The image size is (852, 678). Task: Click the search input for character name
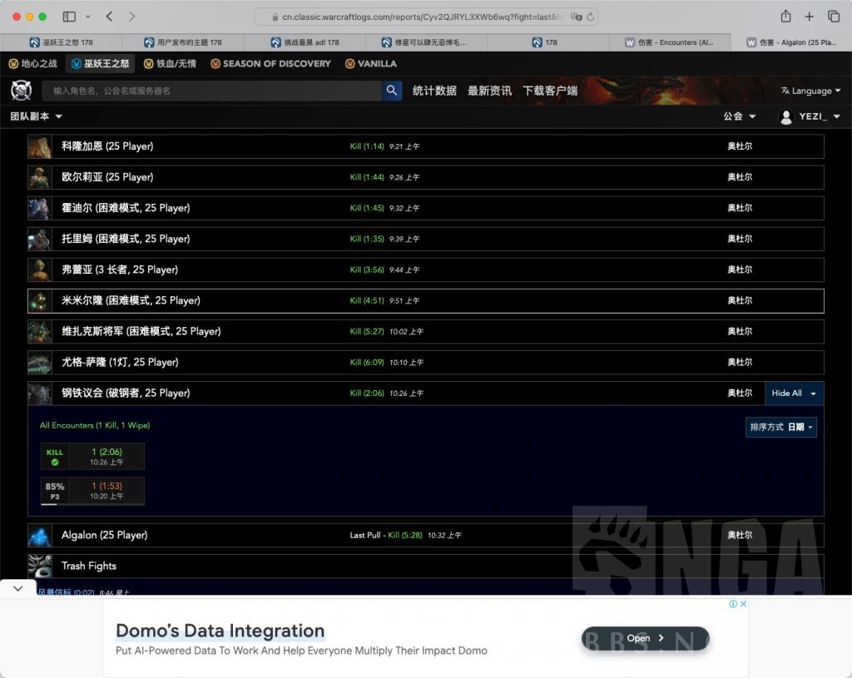pos(212,91)
